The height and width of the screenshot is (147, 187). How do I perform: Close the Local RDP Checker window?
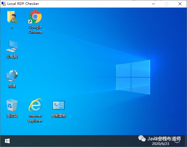pos(180,4)
